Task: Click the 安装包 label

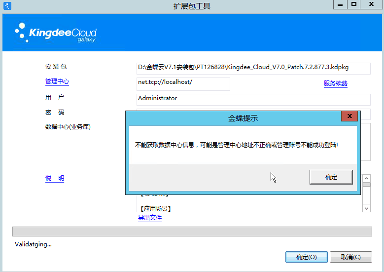Action: 56,67
